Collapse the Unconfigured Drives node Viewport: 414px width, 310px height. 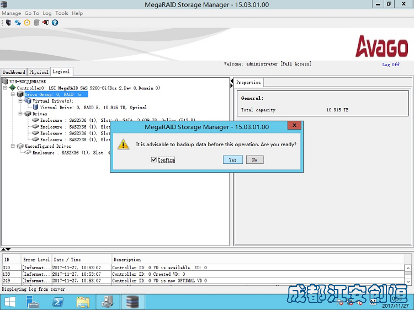(x=13, y=146)
